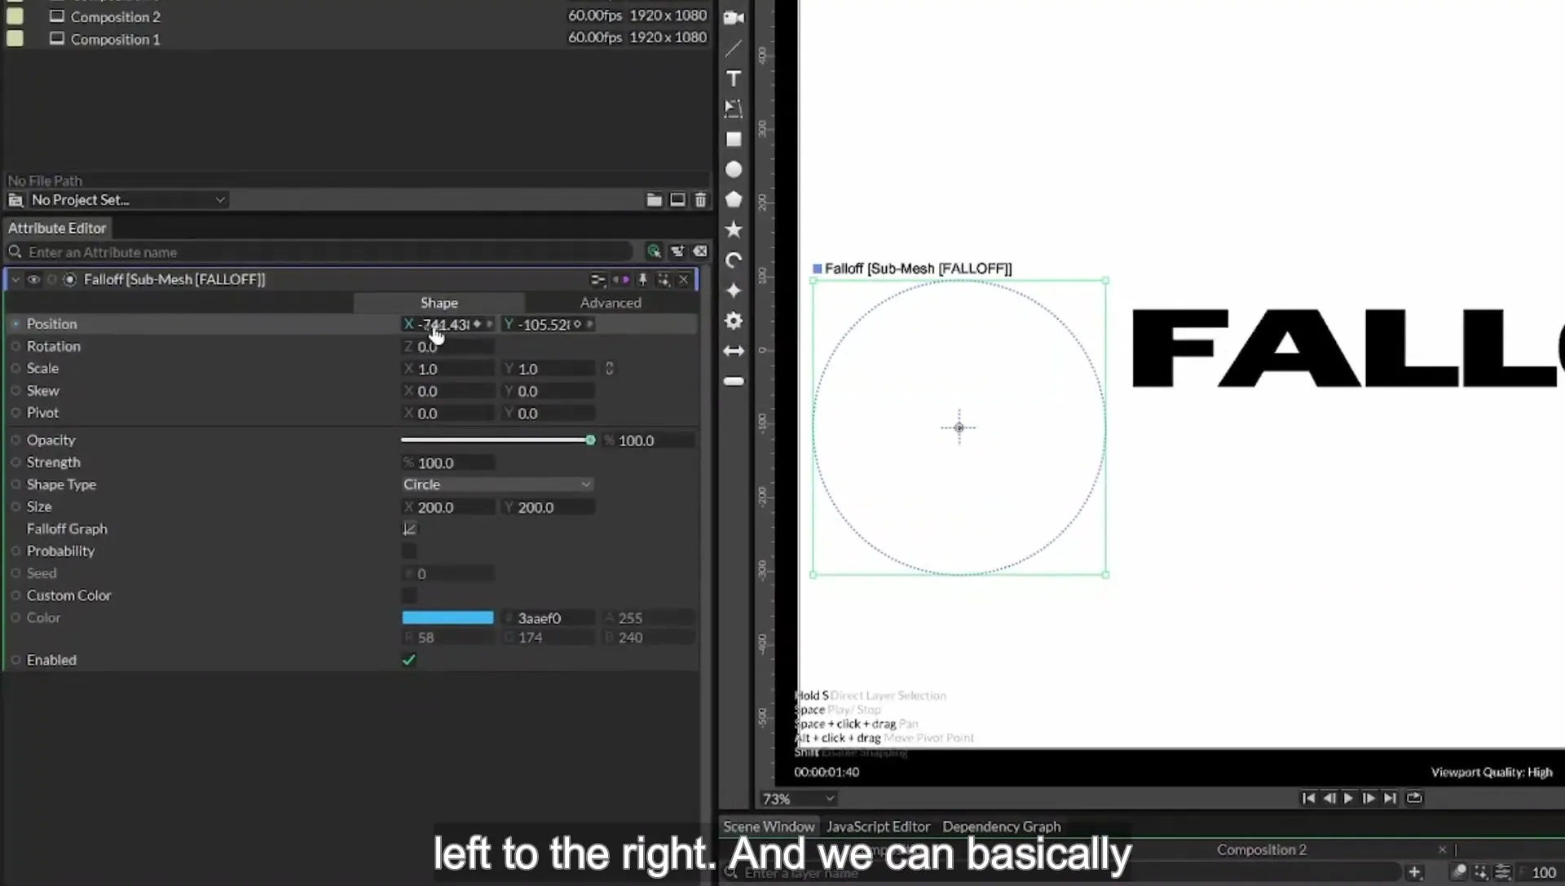Click the attribute name search field
This screenshot has height=886, width=1565.
(x=326, y=252)
